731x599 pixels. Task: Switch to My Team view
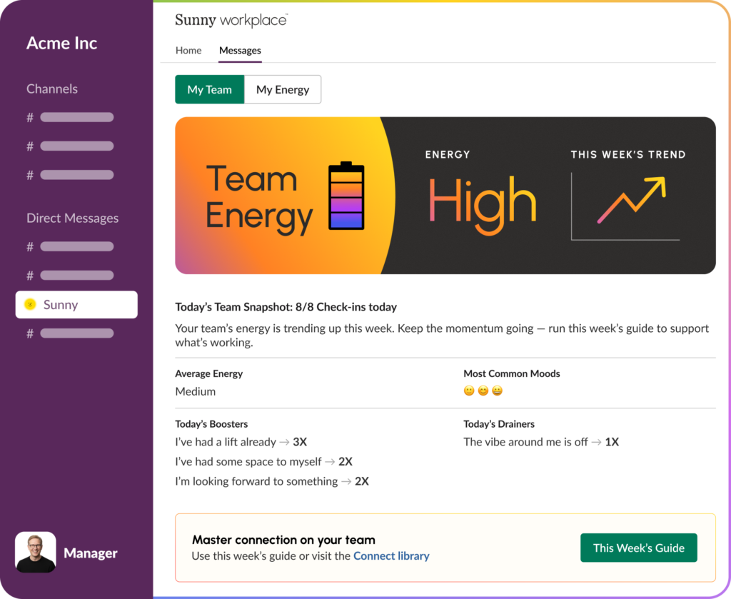click(209, 89)
